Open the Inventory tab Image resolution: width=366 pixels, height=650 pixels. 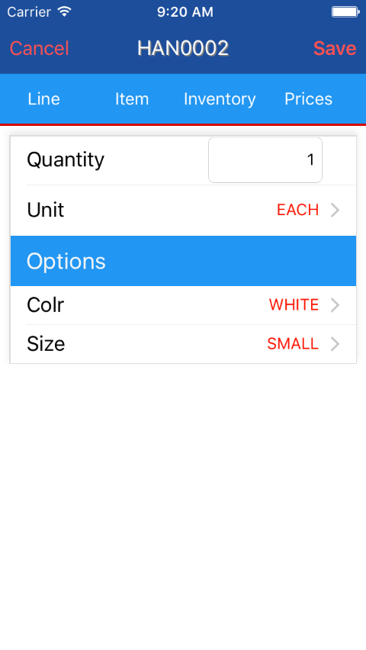click(x=220, y=99)
